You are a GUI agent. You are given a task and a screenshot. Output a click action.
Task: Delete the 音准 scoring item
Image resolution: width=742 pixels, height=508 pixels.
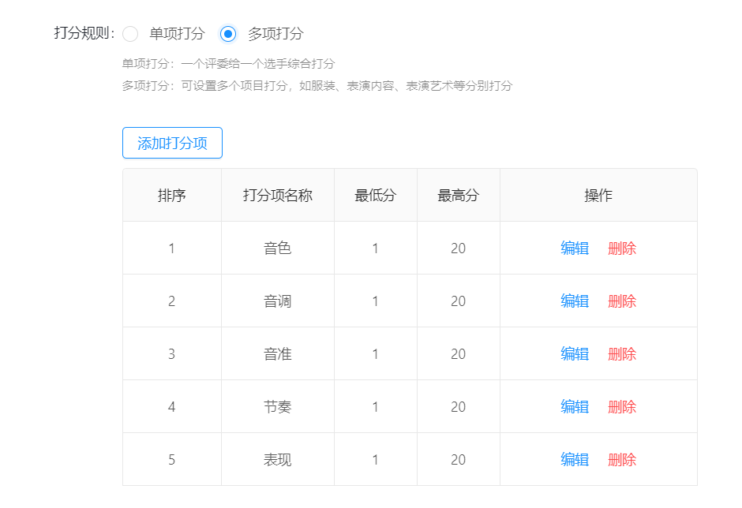click(622, 354)
